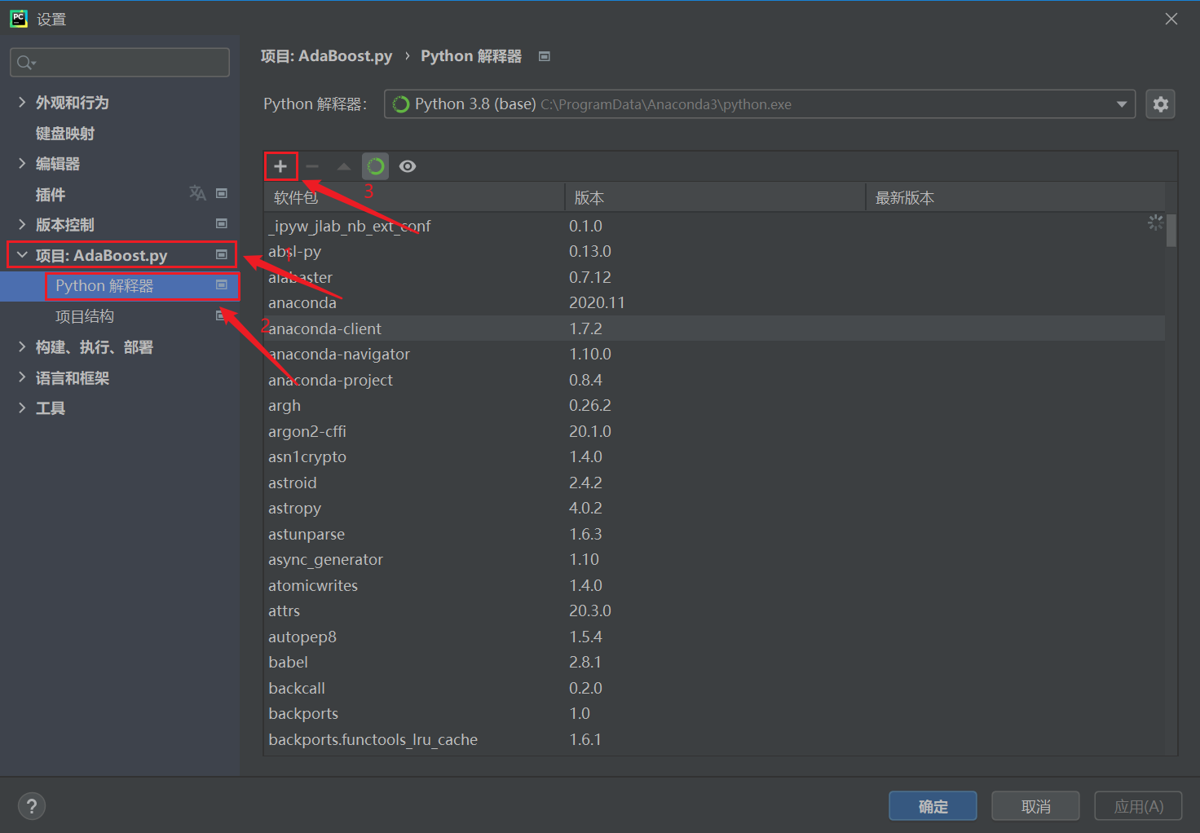Click the uninstall package minus icon
The width and height of the screenshot is (1200, 833).
pyautogui.click(x=312, y=166)
